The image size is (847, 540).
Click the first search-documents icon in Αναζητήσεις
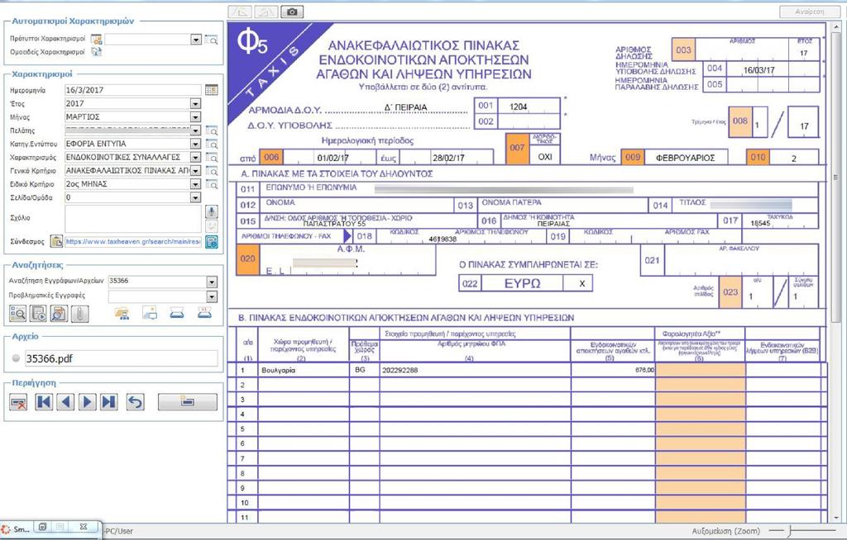(x=18, y=314)
